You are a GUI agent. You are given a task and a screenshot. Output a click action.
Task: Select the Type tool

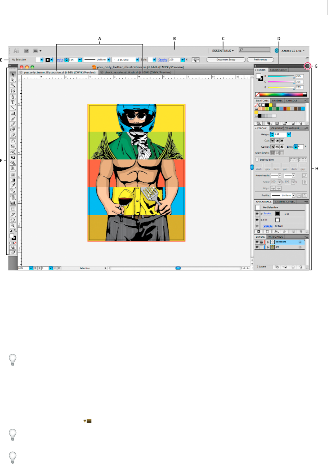coord(12,102)
